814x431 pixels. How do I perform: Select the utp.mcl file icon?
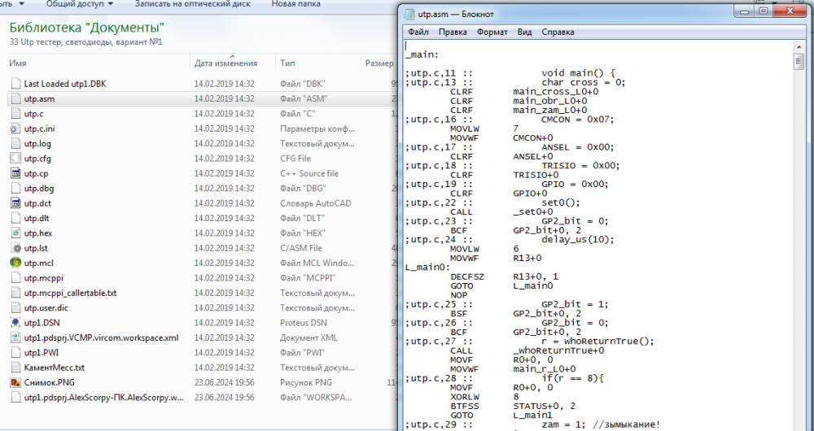pyautogui.click(x=15, y=263)
